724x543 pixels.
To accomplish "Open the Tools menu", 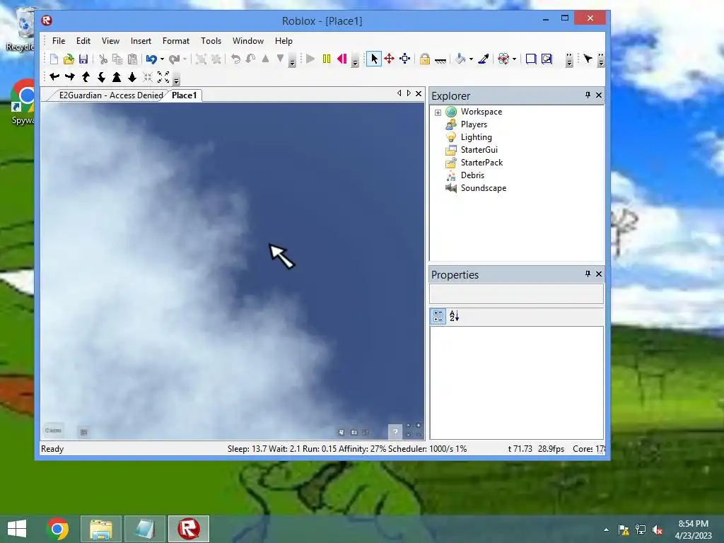I will (211, 40).
